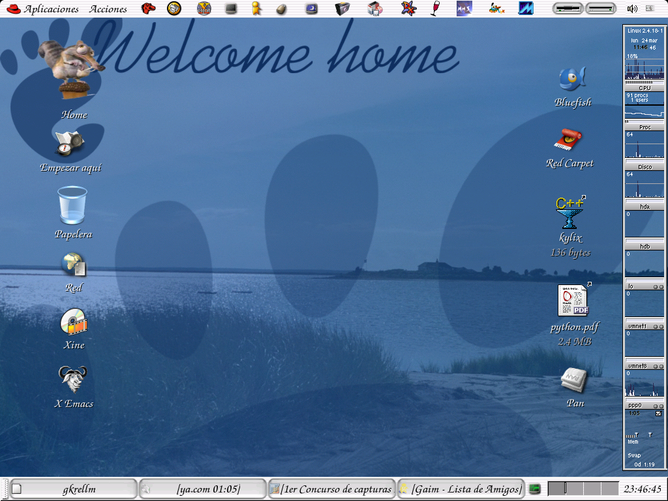The height and width of the screenshot is (501, 668).
Task: Open the Acciones menu
Action: pyautogui.click(x=108, y=8)
